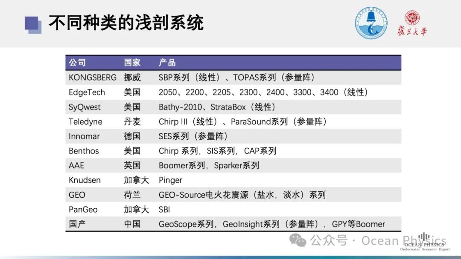Select the slide title 不同种类的浅剖系统

point(126,23)
